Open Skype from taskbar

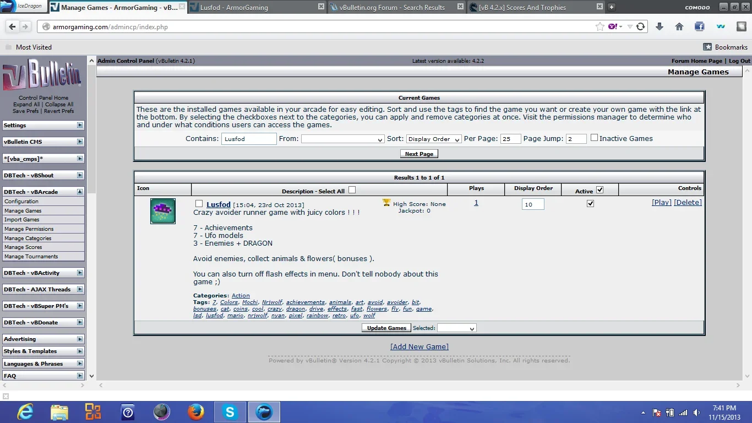(x=230, y=411)
